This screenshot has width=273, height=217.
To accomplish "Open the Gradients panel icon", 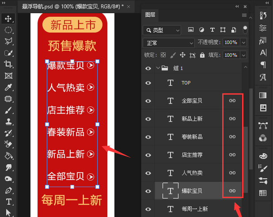I will pyautogui.click(x=263, y=96).
